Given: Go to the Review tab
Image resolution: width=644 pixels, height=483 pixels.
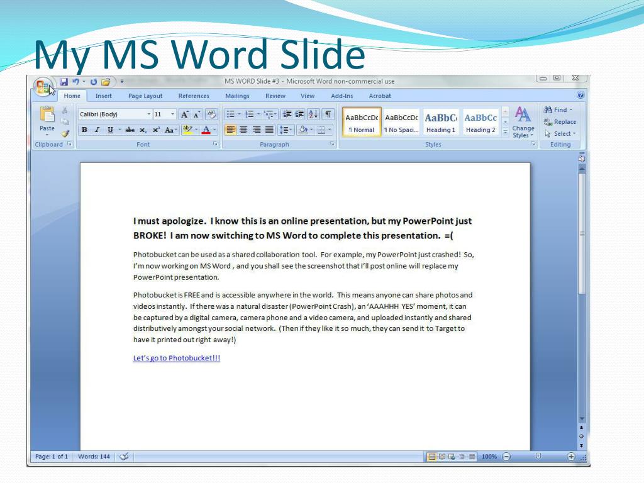Looking at the screenshot, I should pyautogui.click(x=275, y=96).
